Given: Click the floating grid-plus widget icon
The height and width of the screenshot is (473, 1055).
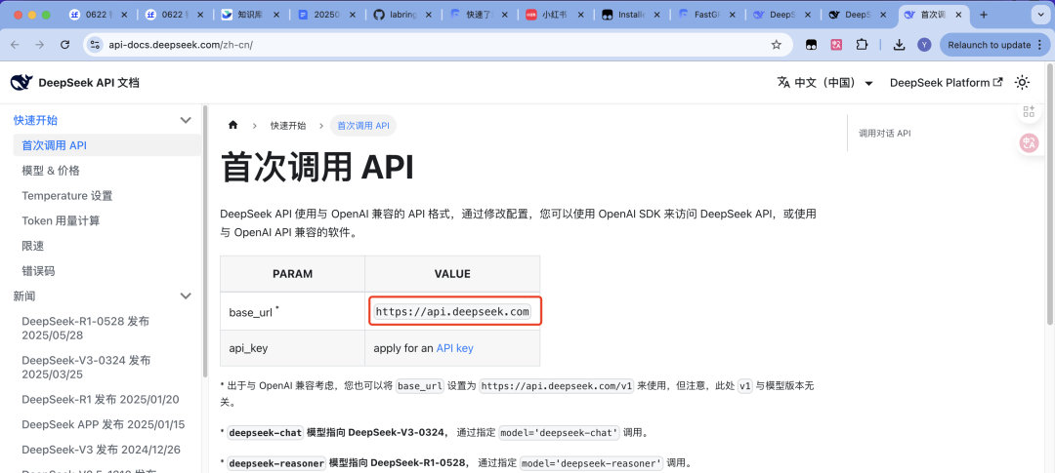Looking at the screenshot, I should click(1028, 112).
